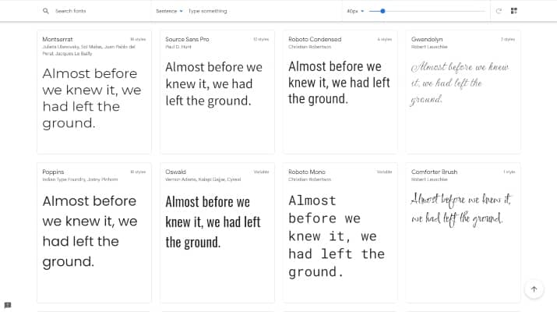This screenshot has height=312, width=557.
Task: Click Robert Leuschke under Gwendolyn
Action: [429, 47]
